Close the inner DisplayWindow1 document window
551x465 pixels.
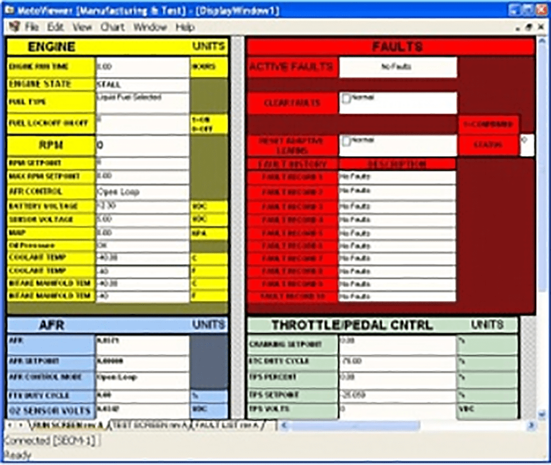[541, 27]
